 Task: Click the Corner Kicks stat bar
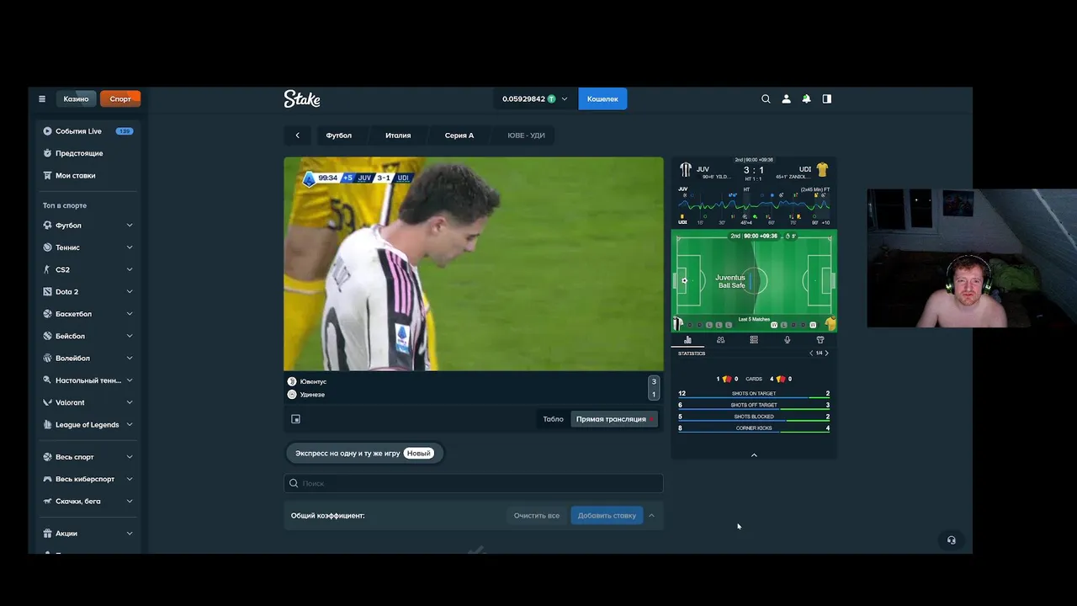point(754,428)
